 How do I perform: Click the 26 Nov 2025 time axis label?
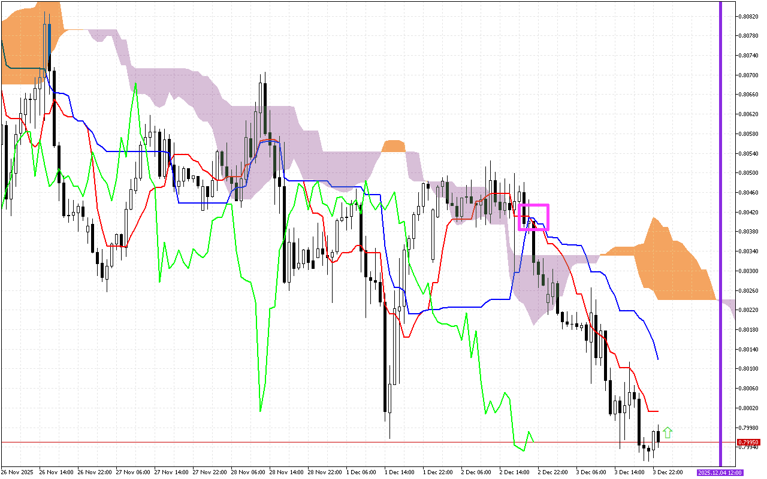click(x=17, y=472)
